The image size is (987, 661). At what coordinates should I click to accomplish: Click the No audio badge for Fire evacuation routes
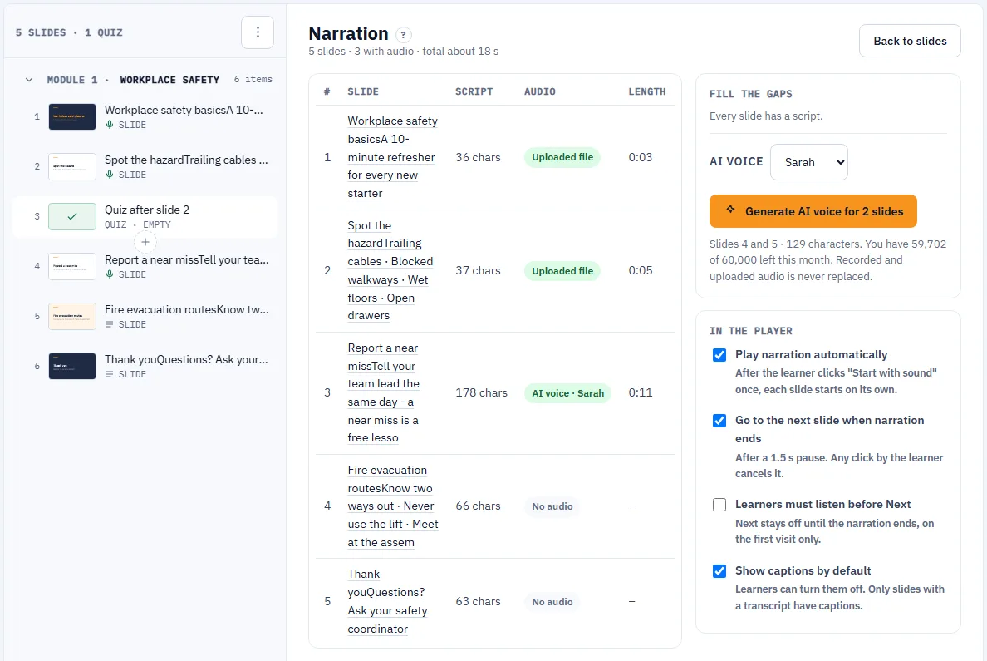pyautogui.click(x=552, y=506)
